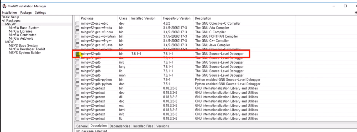
Task: Switch to the Installed Files tab
Action: pyautogui.click(x=143, y=126)
